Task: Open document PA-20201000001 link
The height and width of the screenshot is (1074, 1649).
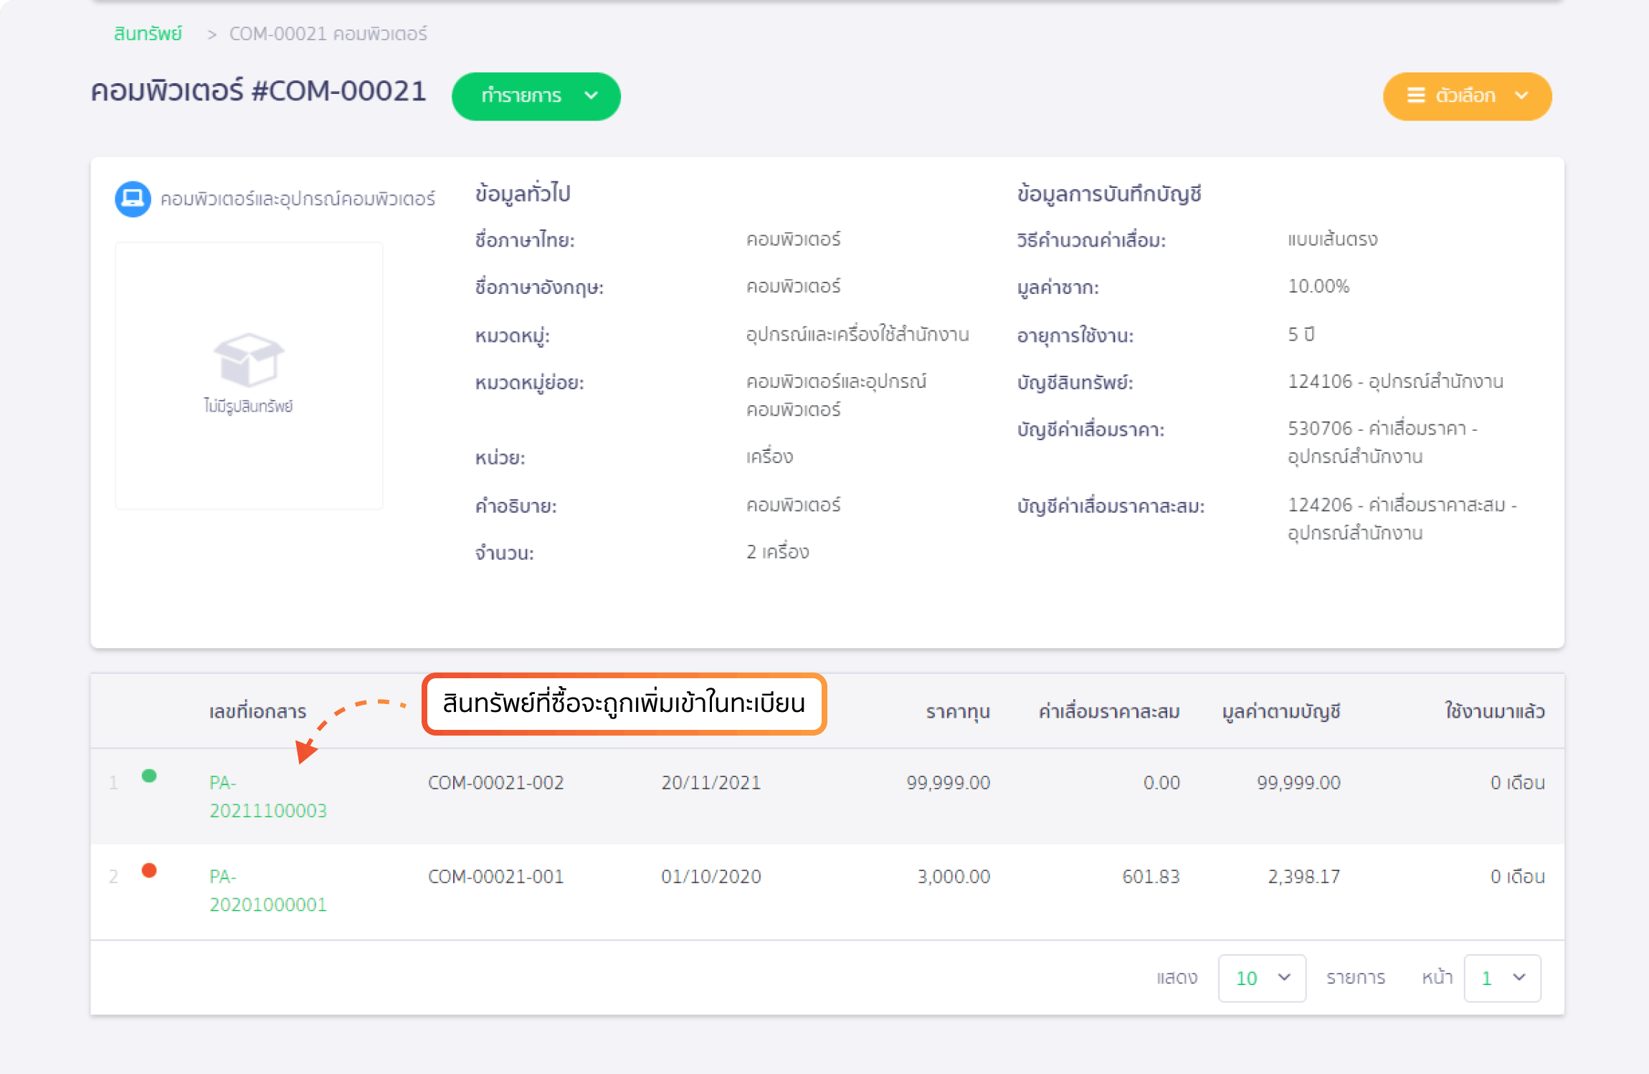Action: 267,890
